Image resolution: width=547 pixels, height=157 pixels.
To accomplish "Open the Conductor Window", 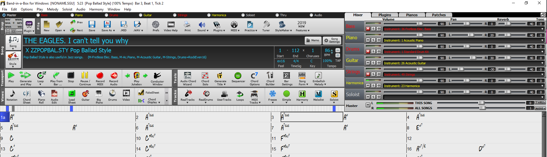I will [x=157, y=78].
